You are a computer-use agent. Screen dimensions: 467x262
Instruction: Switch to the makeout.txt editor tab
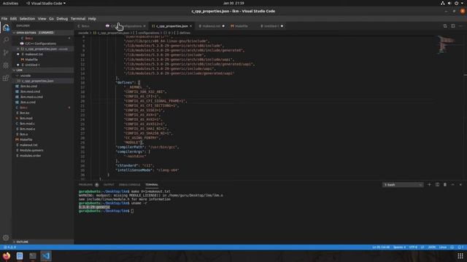point(211,26)
